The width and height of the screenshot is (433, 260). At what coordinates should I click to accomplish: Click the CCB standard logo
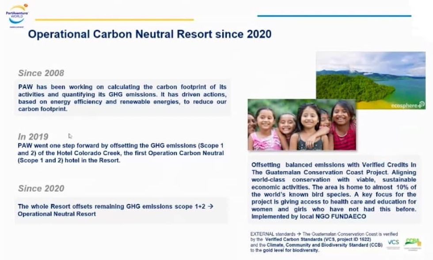coord(413,243)
